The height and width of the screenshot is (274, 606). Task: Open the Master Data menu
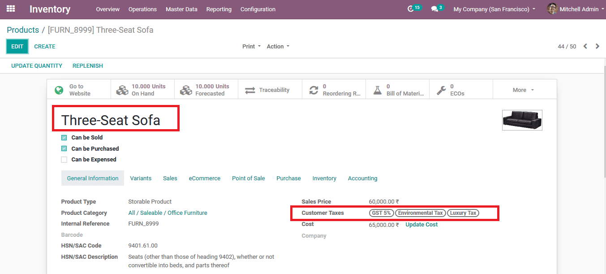pos(181,9)
